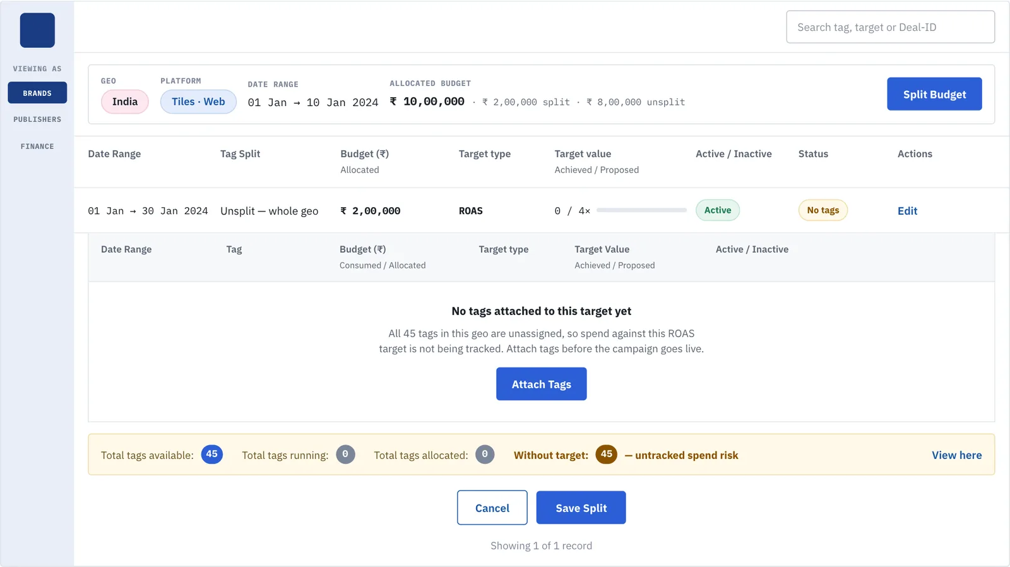Click the untracked spend risk warning text
The image size is (1010, 567).
pyautogui.click(x=682, y=455)
